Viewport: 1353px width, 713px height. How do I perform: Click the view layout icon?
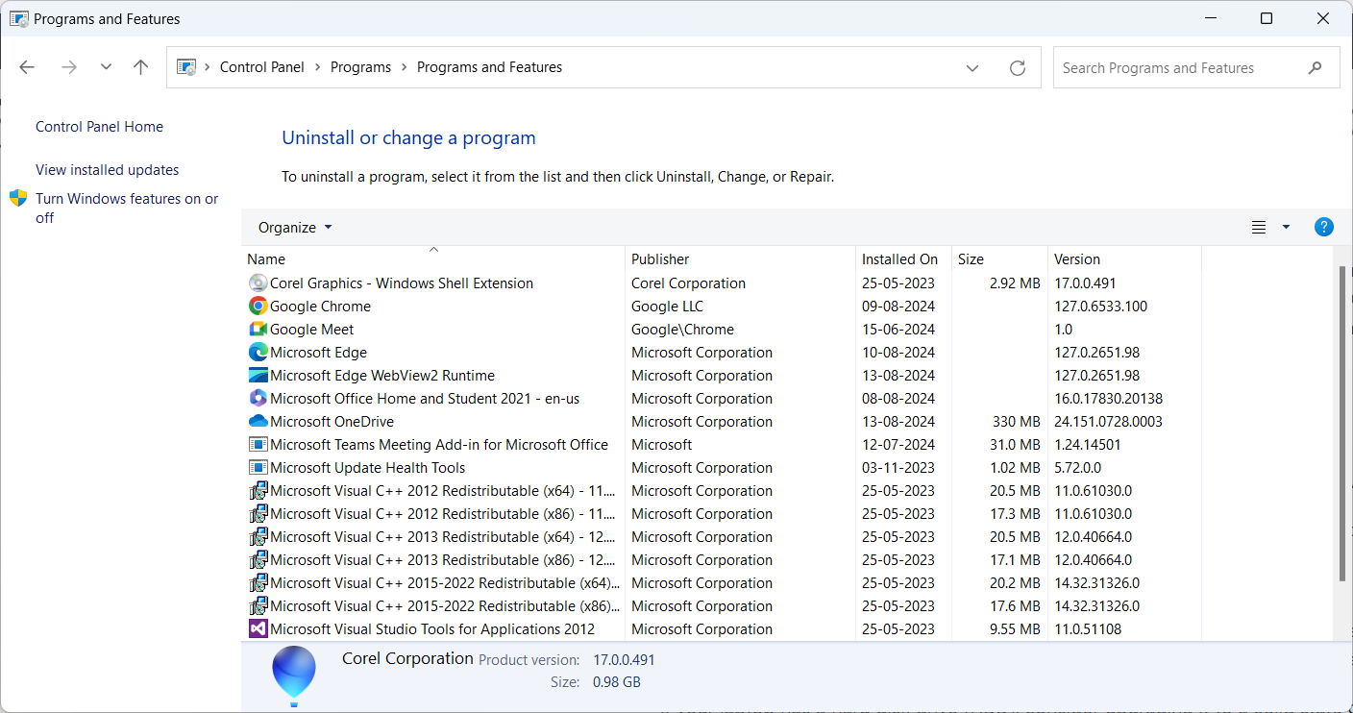tap(1259, 228)
